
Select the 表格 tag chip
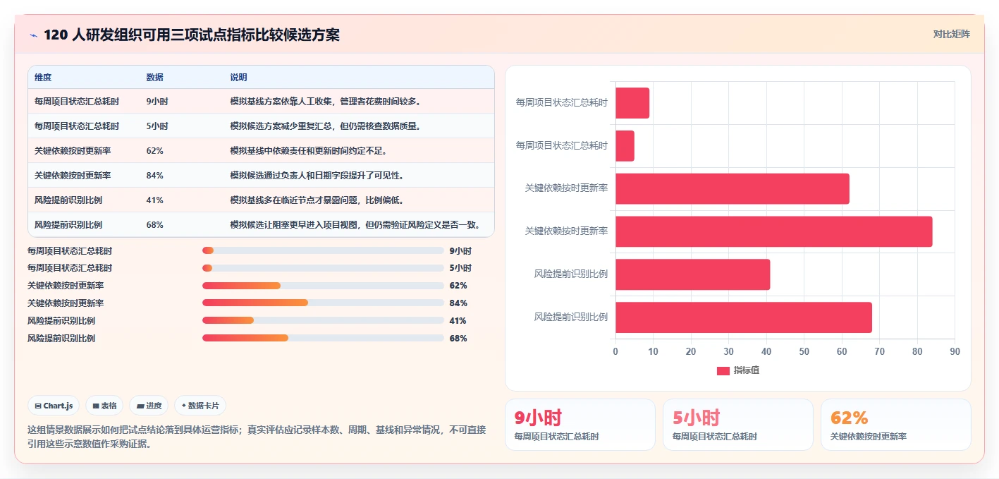click(104, 406)
